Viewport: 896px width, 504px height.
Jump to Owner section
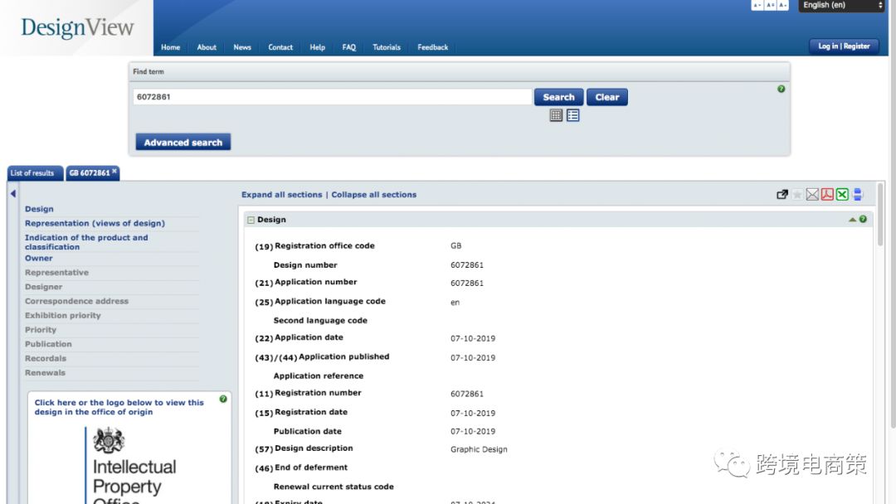click(x=38, y=258)
